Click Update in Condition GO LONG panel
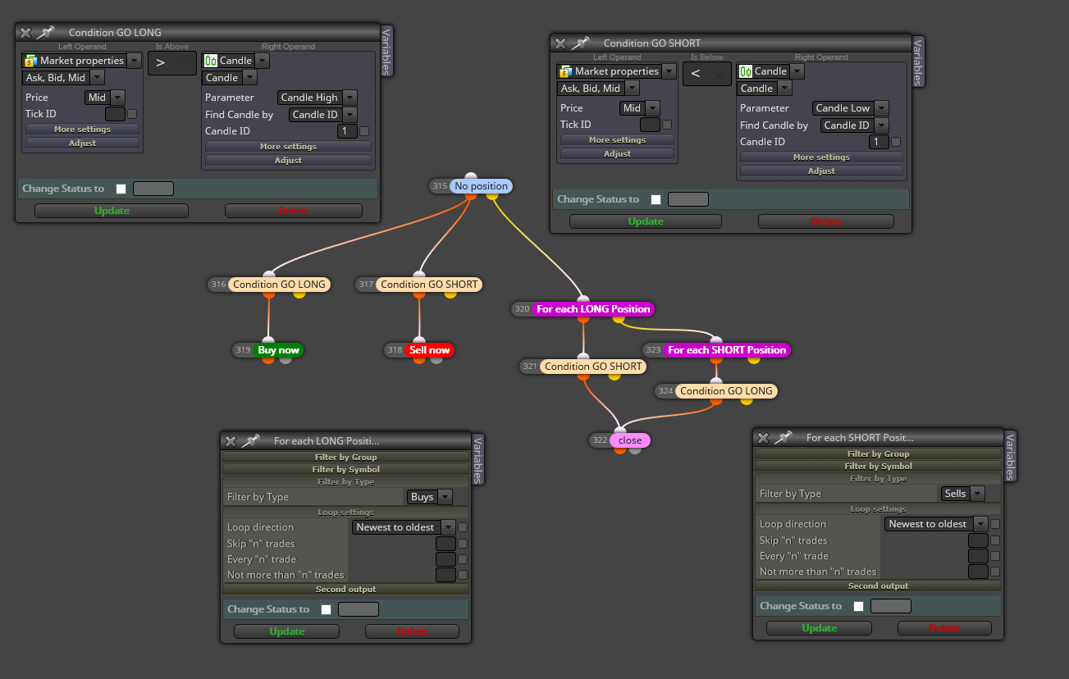1069x679 pixels. (112, 211)
